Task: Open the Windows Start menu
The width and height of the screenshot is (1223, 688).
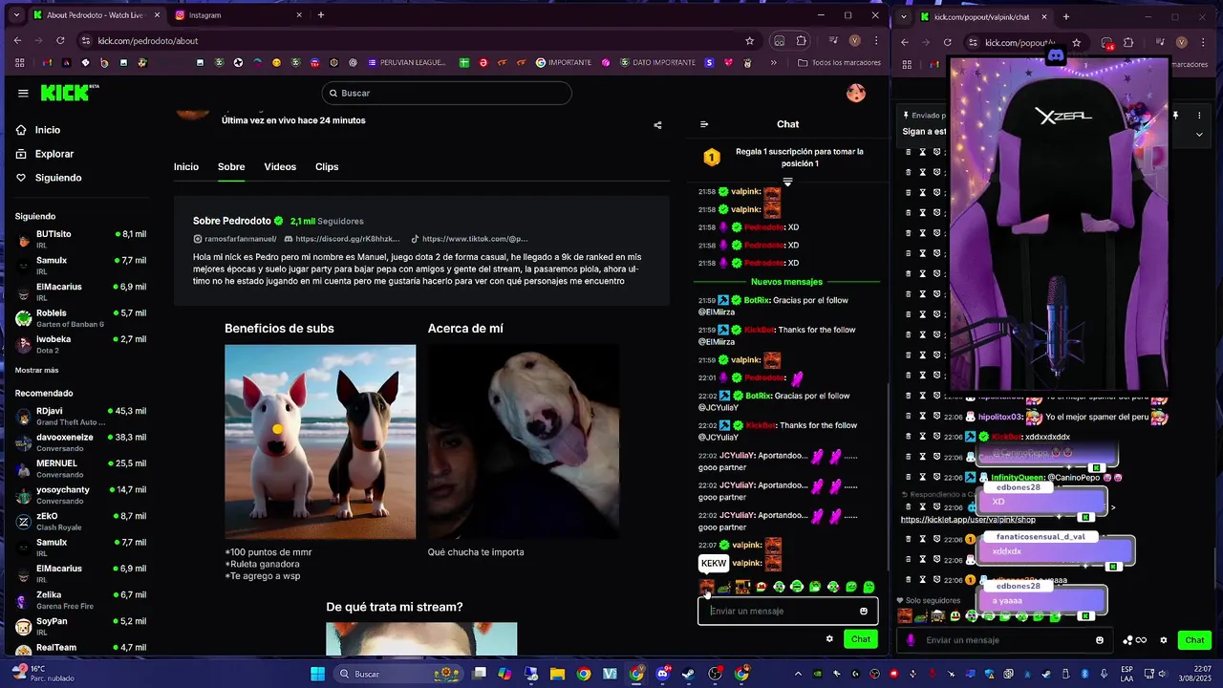Action: click(317, 674)
